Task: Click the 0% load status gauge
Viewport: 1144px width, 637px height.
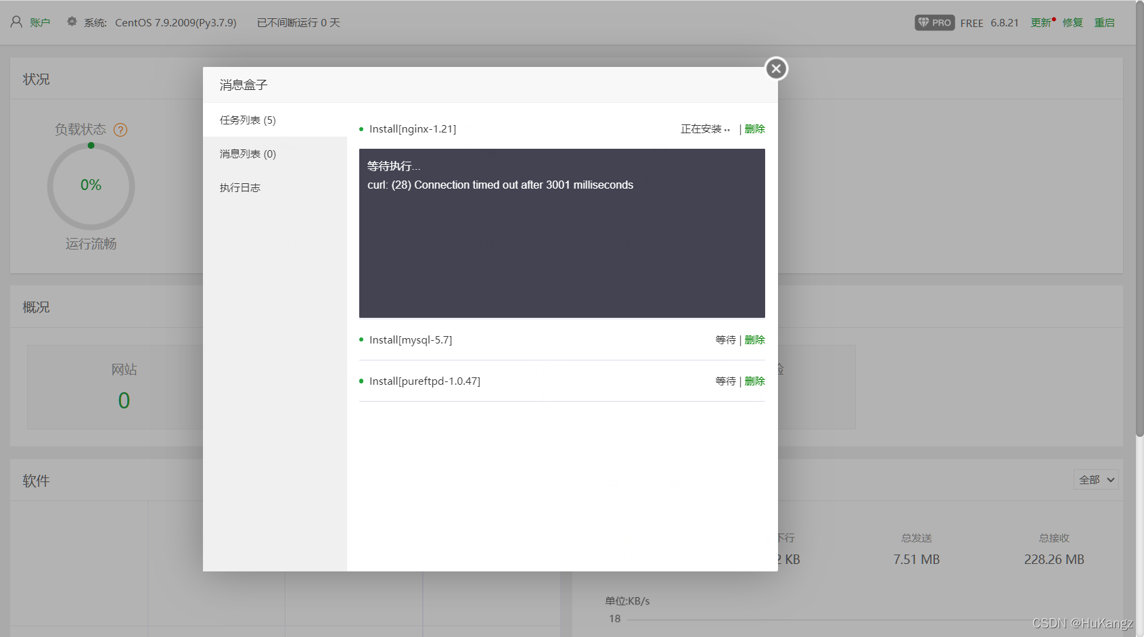Action: click(91, 185)
